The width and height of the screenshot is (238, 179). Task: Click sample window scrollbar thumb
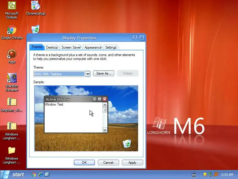point(105,110)
